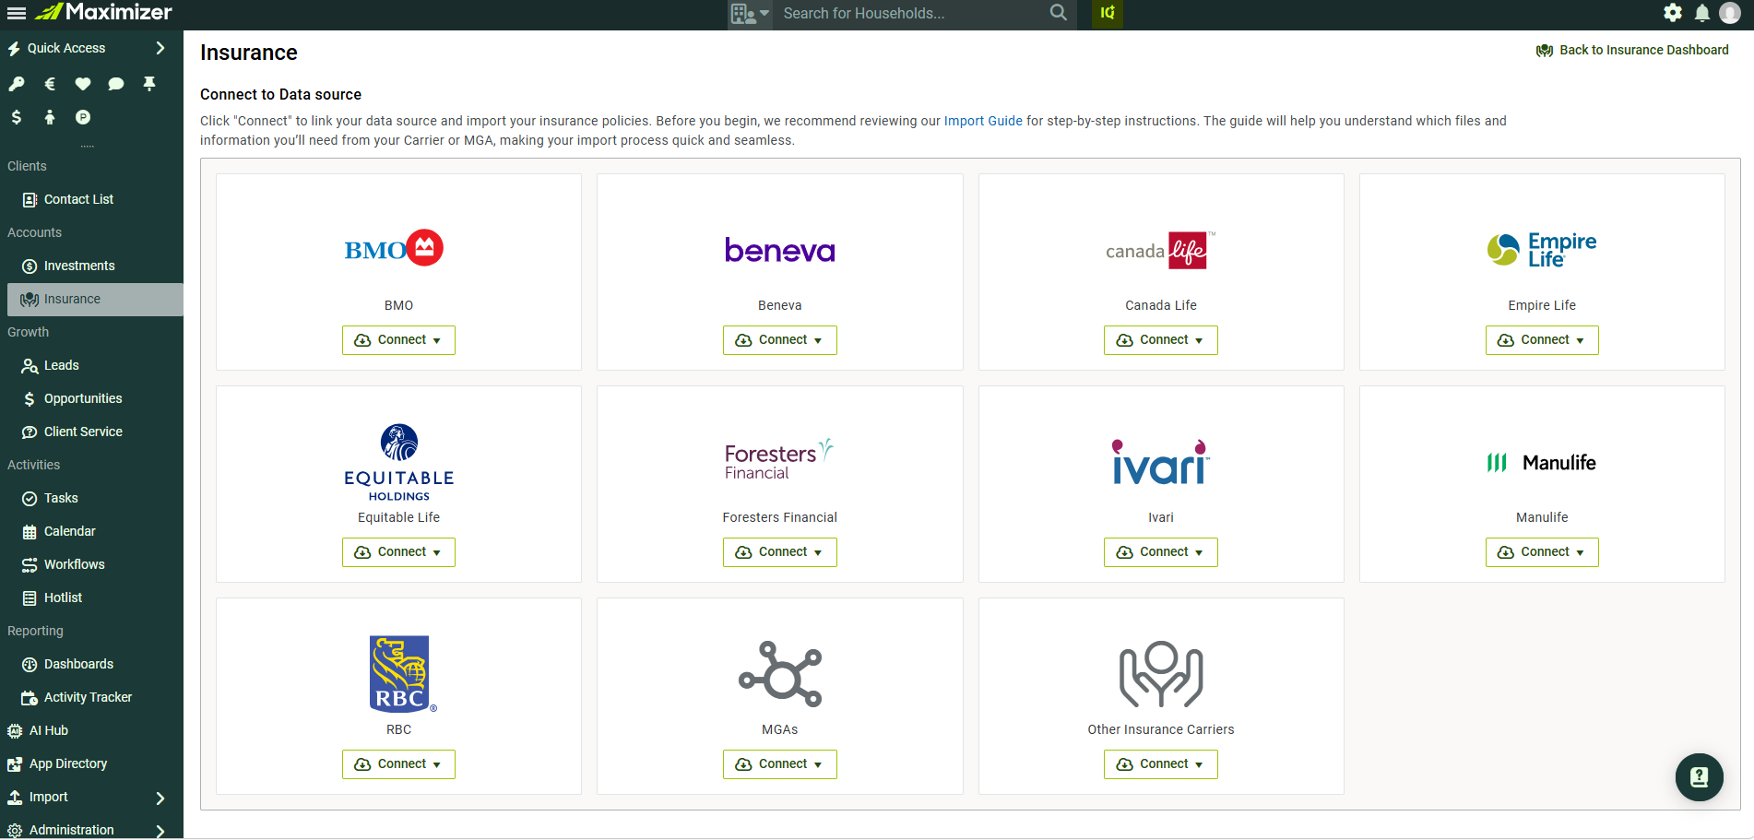Open the Ivari Connect dropdown
Image resolution: width=1754 pixels, height=840 pixels.
[1161, 552]
